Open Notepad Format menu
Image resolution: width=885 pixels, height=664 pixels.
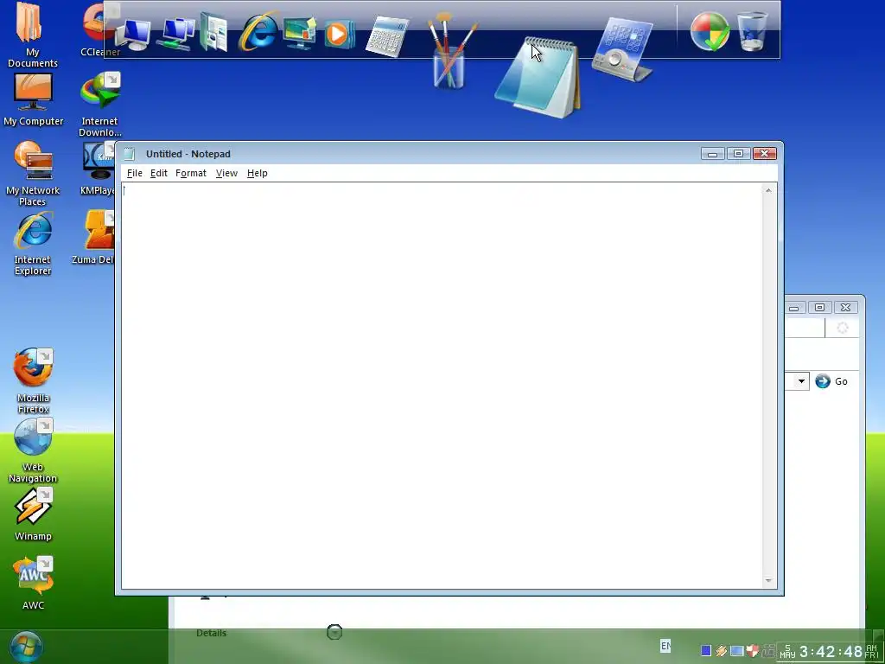click(x=191, y=173)
